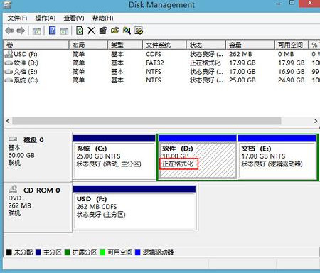The height and width of the screenshot is (273, 320).
Task: Click the 25.00 GB capacity cell
Action: point(242,80)
